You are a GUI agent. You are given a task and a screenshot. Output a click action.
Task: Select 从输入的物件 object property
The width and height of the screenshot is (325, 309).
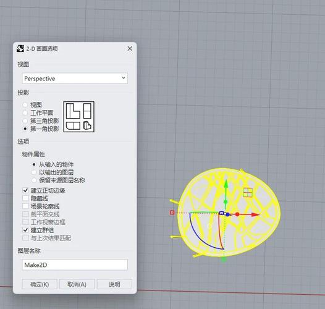pos(34,164)
